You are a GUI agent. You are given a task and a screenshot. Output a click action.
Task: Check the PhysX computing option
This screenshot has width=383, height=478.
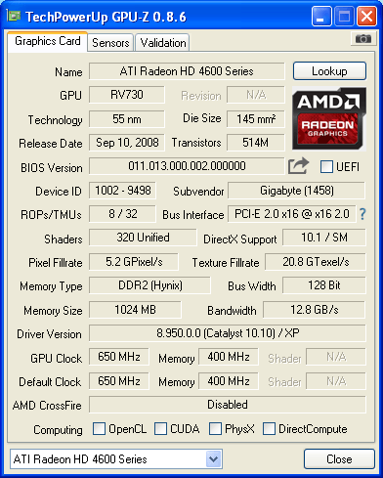pyautogui.click(x=215, y=428)
